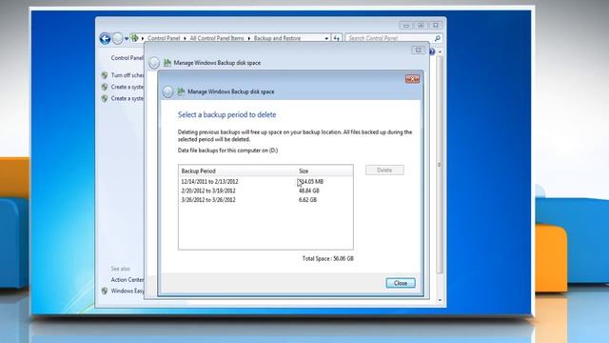Click the All Control Panel Items breadcrumb

[x=217, y=38]
